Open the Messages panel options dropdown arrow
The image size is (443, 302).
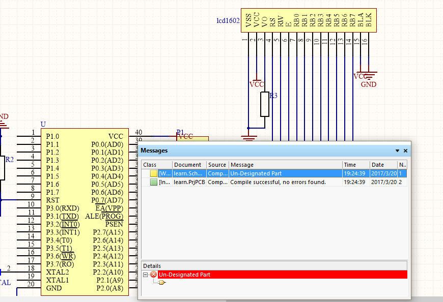tap(397, 151)
